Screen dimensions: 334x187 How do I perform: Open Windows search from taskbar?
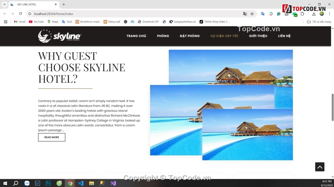[16, 183]
